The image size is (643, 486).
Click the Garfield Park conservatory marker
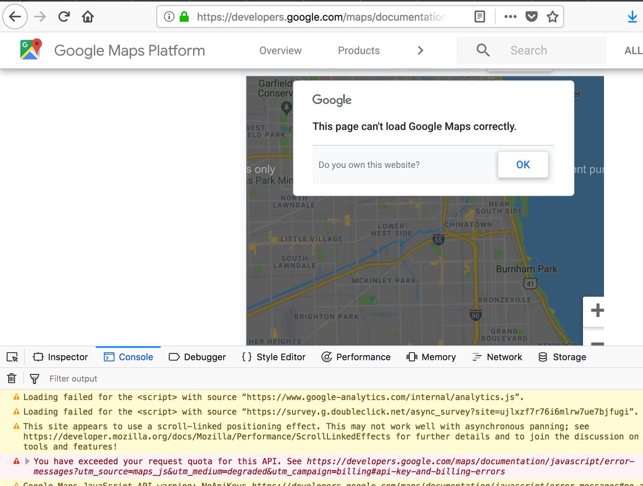pos(287,107)
